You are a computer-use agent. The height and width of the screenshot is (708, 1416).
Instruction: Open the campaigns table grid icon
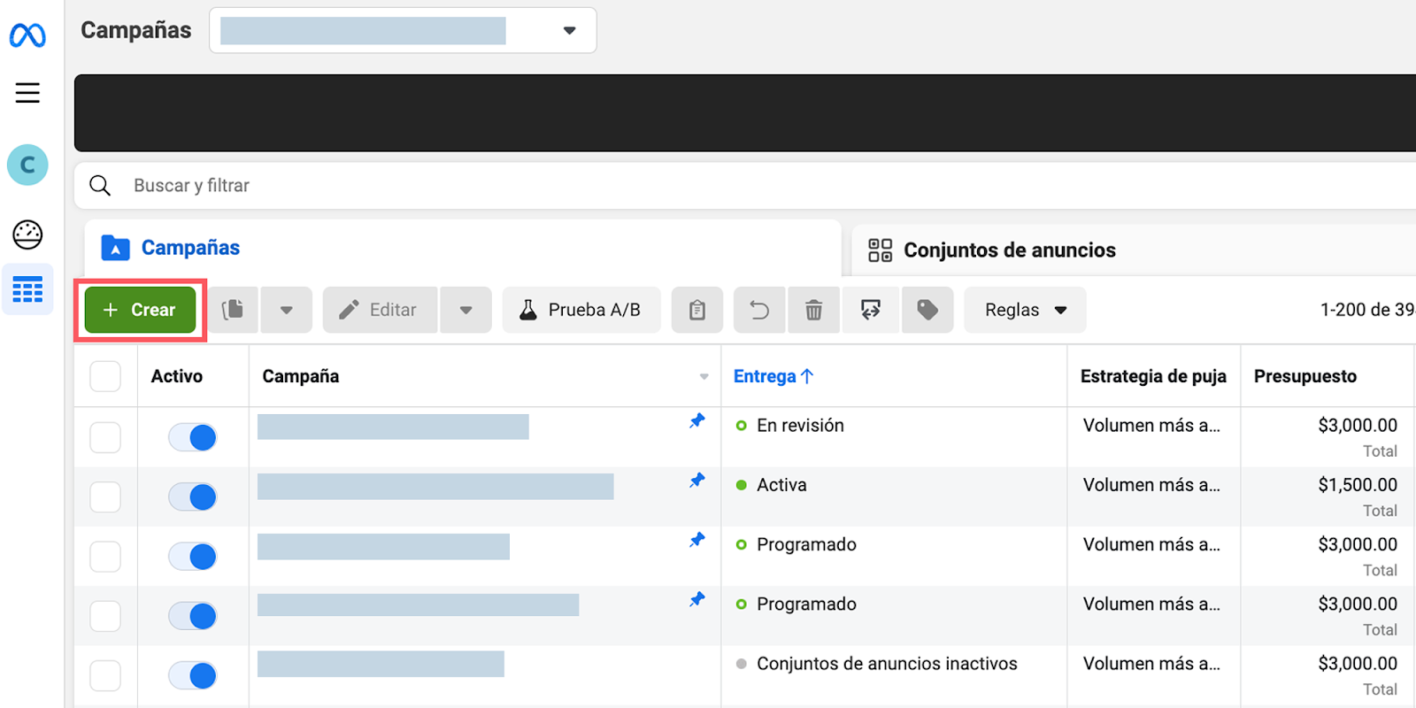click(x=27, y=289)
